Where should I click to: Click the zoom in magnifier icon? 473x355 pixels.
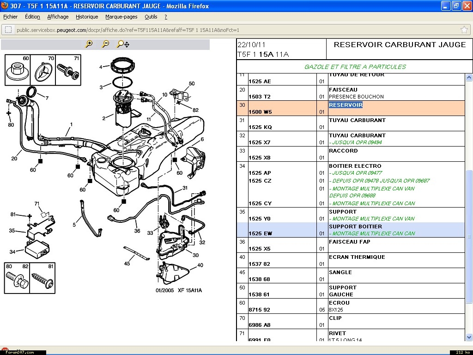click(x=89, y=44)
